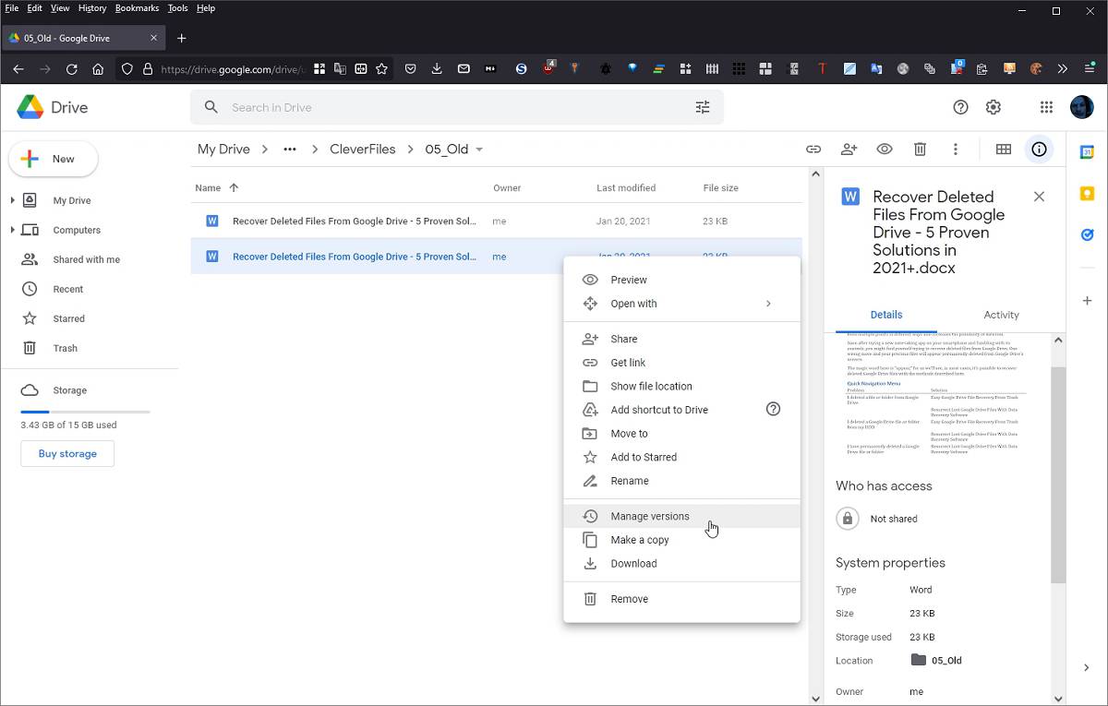Choose Make a copy
This screenshot has height=706, width=1108.
click(681, 540)
